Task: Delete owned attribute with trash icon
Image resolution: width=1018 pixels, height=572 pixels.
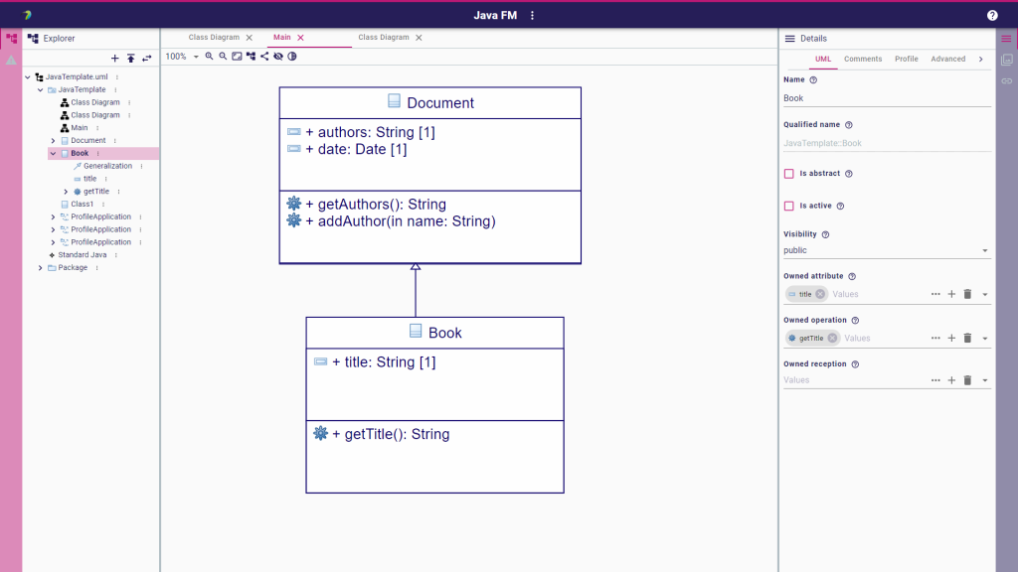Action: tap(967, 294)
